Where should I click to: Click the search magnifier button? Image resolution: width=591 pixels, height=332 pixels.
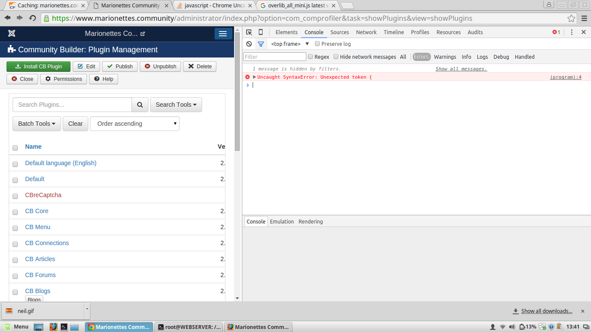coord(140,105)
